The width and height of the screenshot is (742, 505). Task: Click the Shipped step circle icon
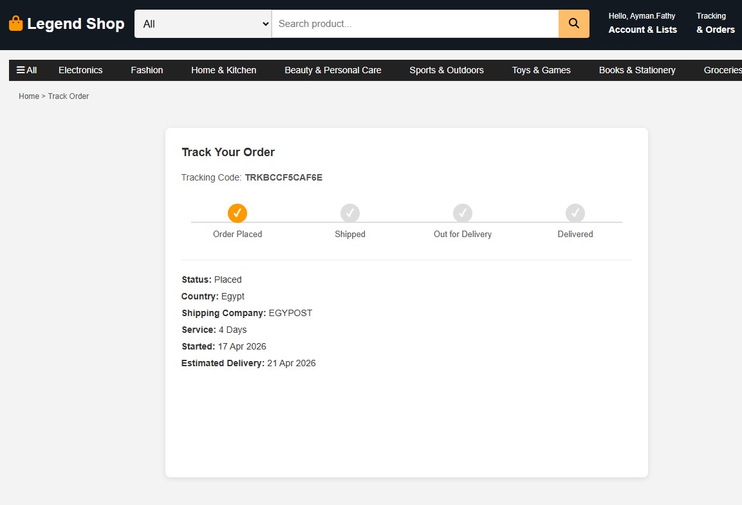tap(350, 213)
